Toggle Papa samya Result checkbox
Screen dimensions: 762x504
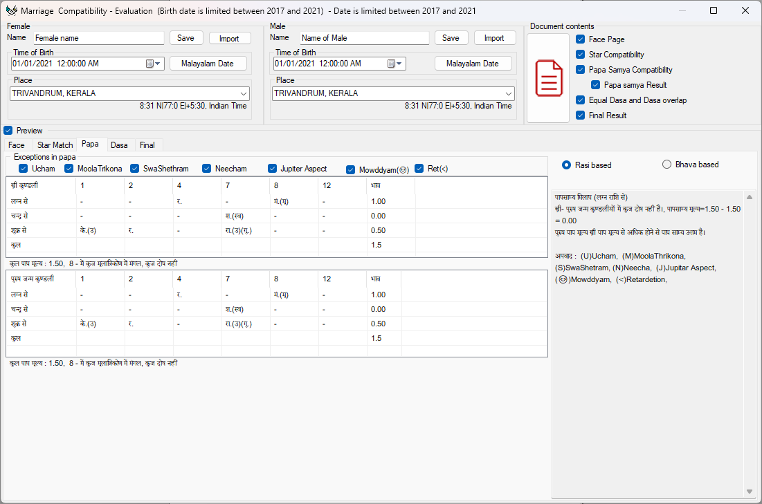click(595, 85)
